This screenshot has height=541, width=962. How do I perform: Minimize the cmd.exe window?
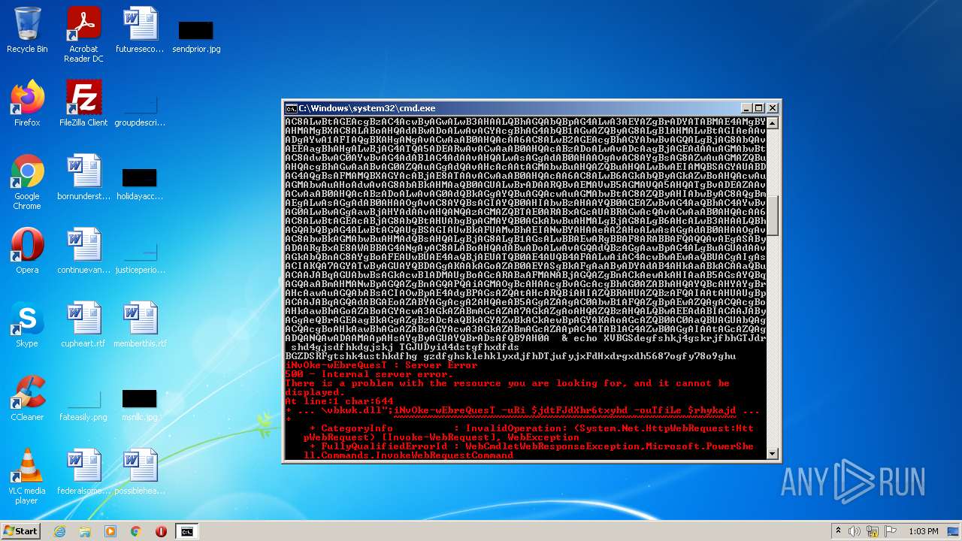point(746,108)
